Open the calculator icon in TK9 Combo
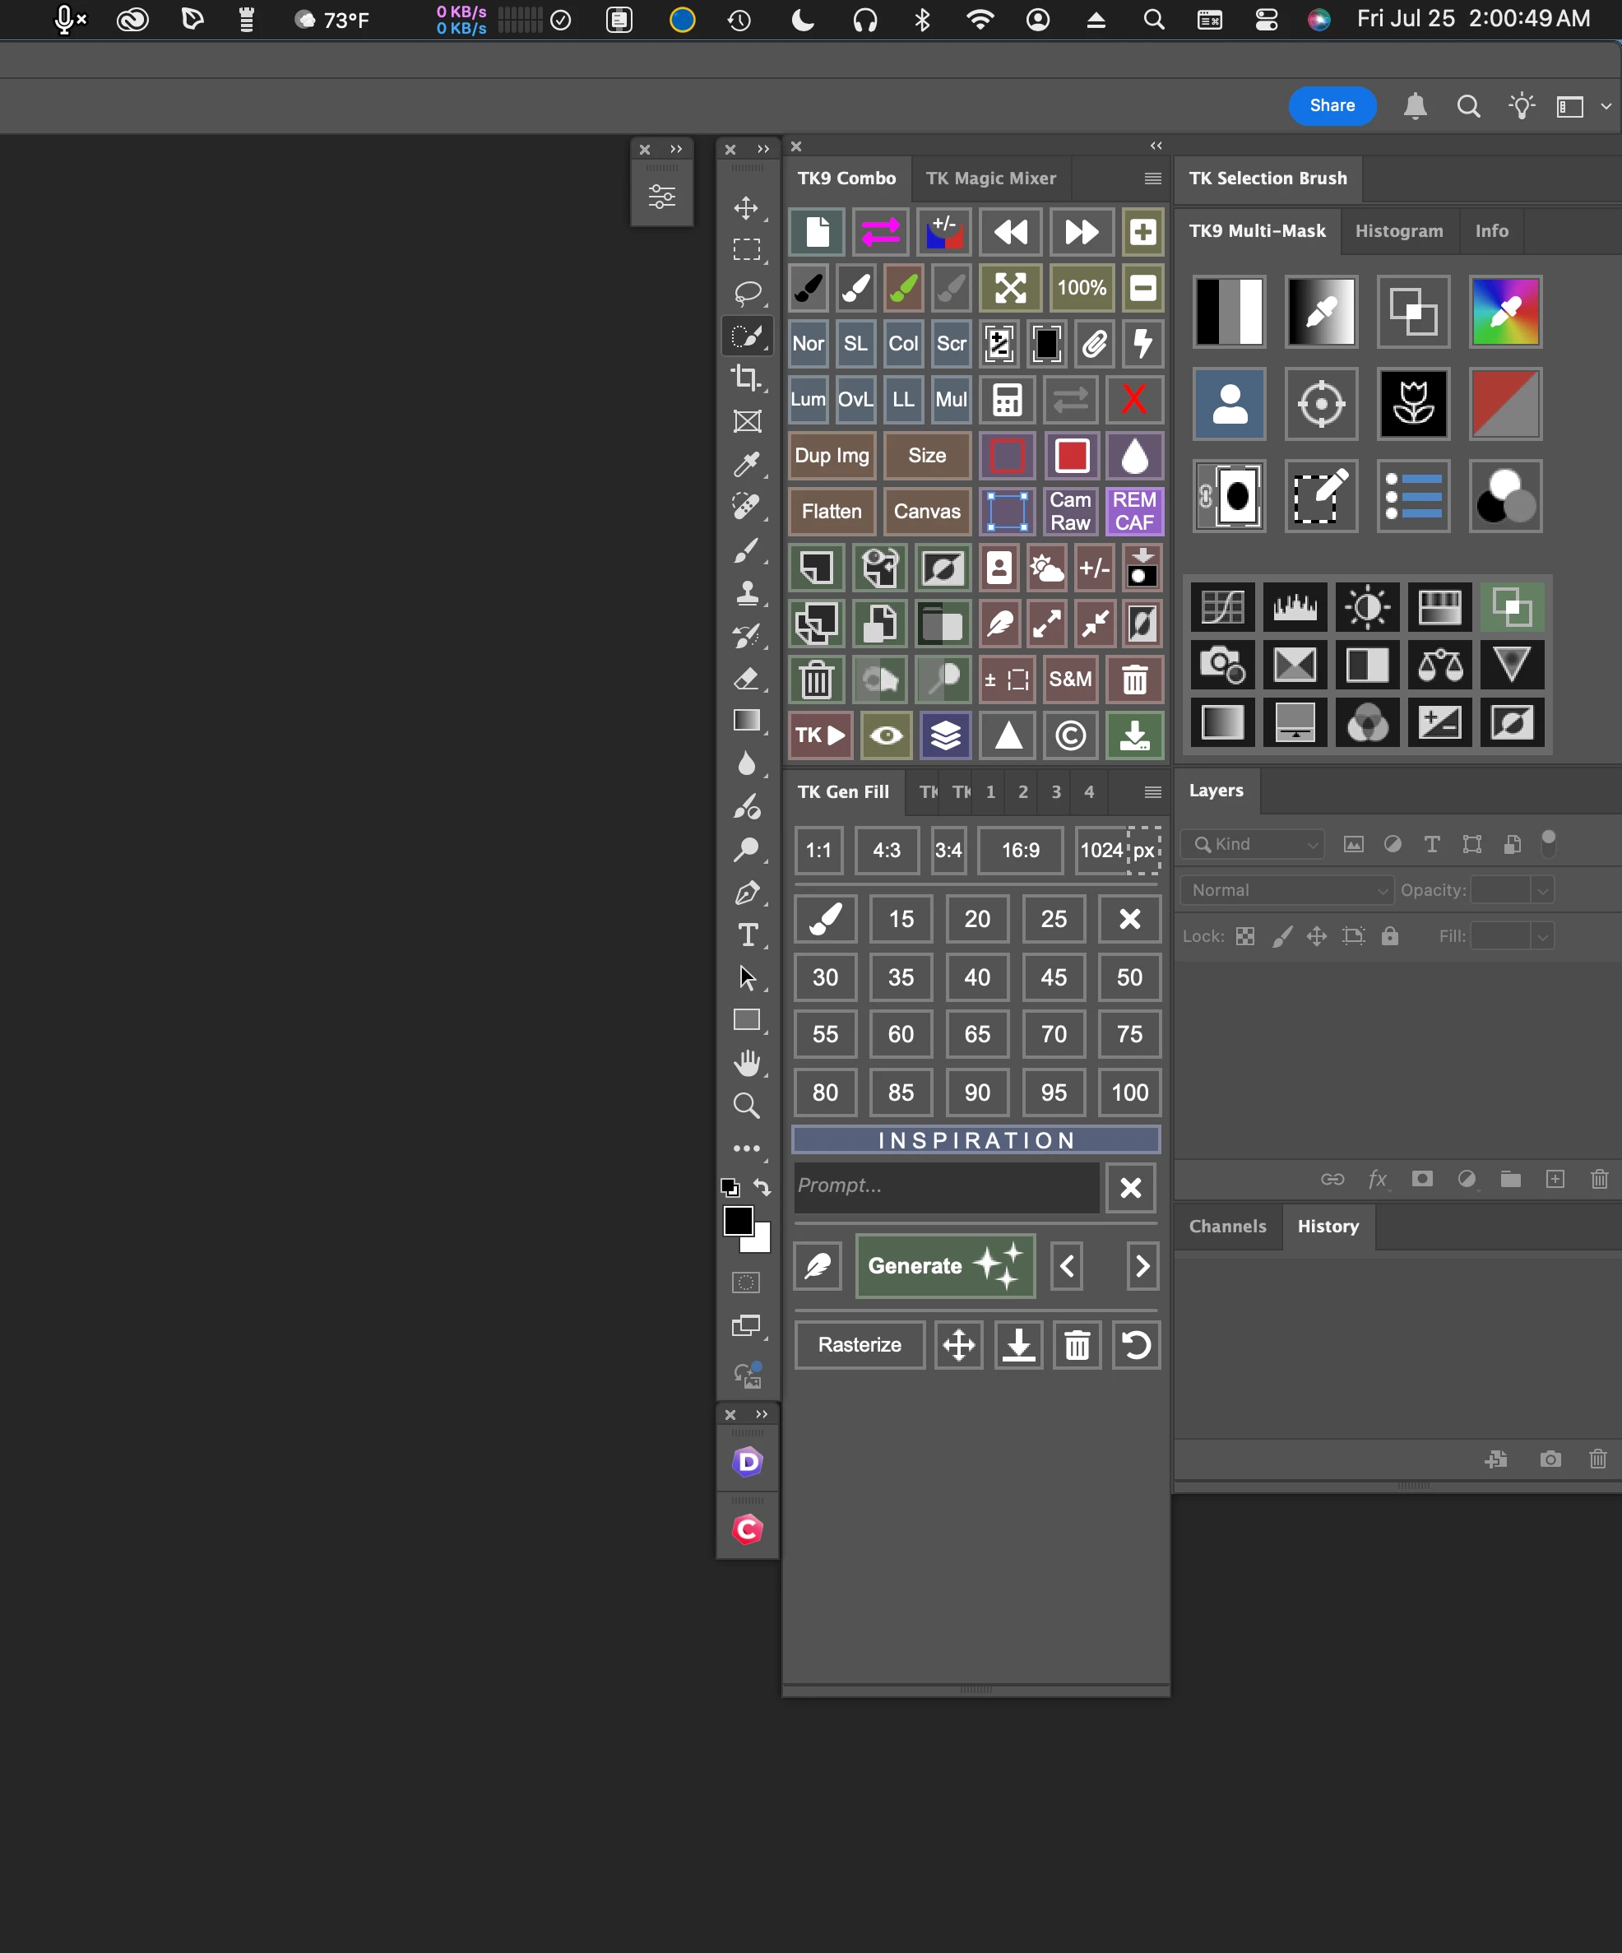 pyautogui.click(x=1008, y=400)
